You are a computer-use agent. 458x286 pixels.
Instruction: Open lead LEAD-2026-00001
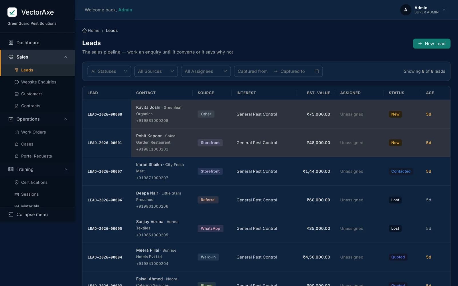click(105, 143)
